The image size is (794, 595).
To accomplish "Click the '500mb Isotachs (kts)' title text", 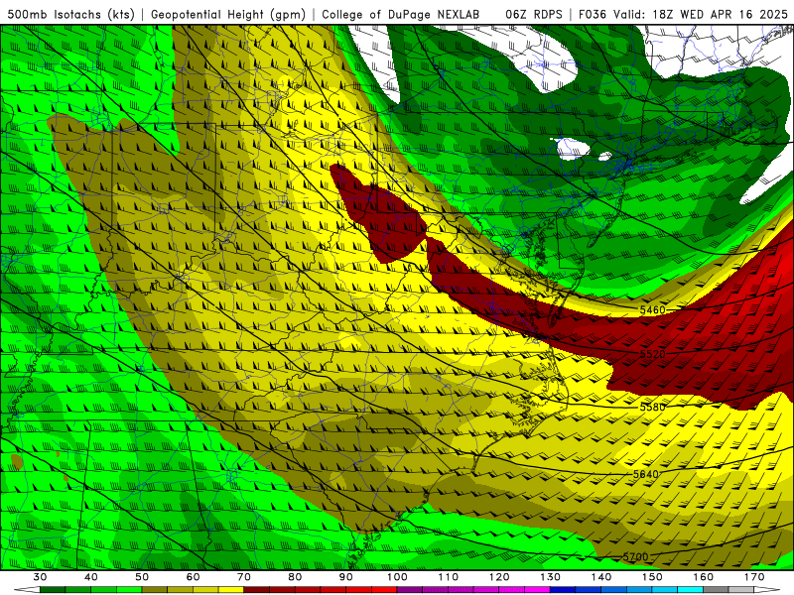I will [70, 14].
